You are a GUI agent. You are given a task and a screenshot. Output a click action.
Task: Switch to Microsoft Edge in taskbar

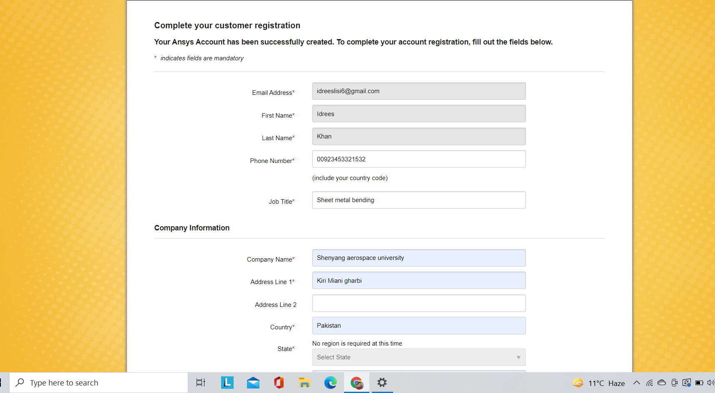tap(331, 383)
